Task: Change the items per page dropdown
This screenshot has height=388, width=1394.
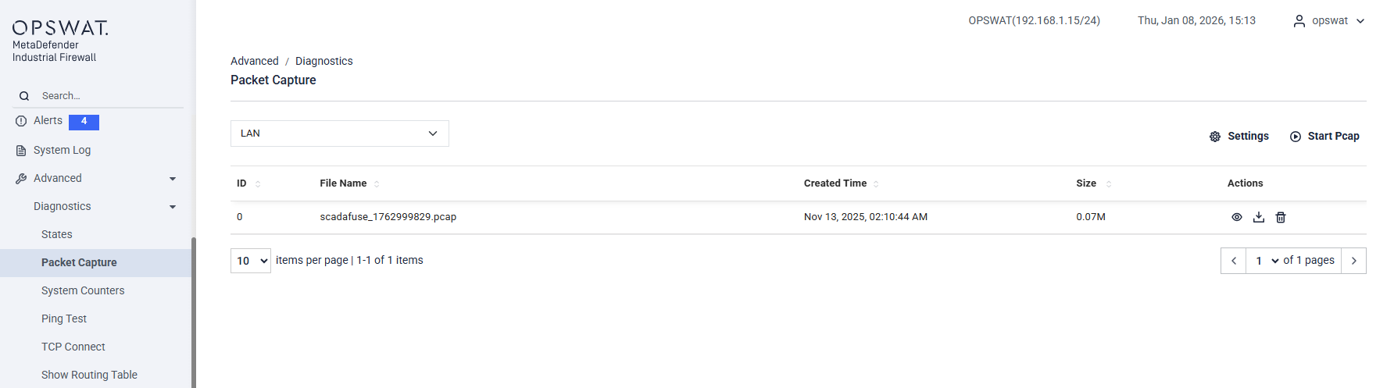Action: tap(251, 261)
